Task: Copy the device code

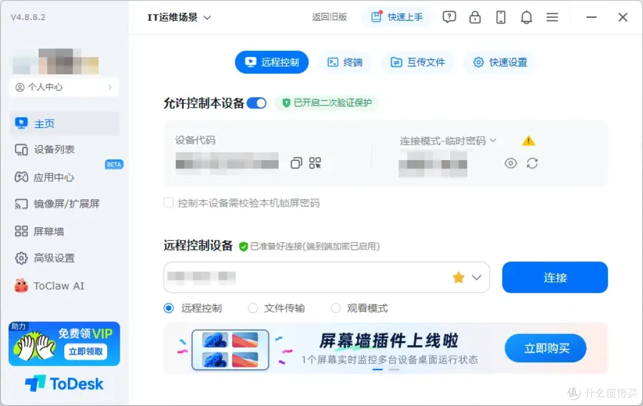Action: pyautogui.click(x=296, y=163)
